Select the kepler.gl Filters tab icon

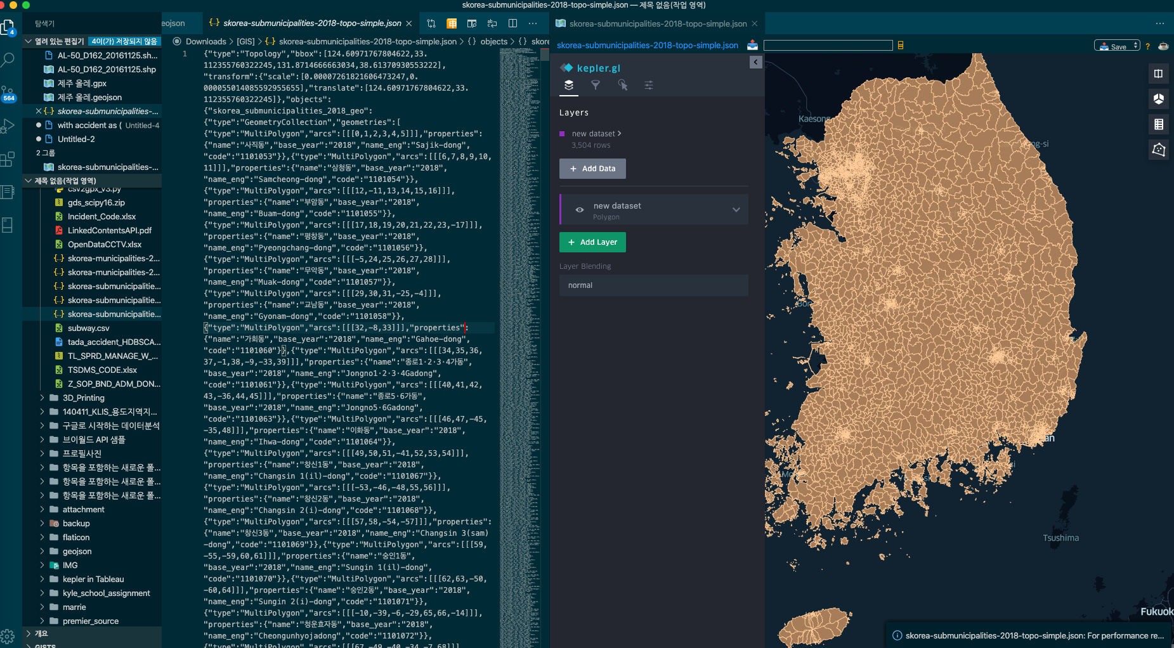coord(596,85)
